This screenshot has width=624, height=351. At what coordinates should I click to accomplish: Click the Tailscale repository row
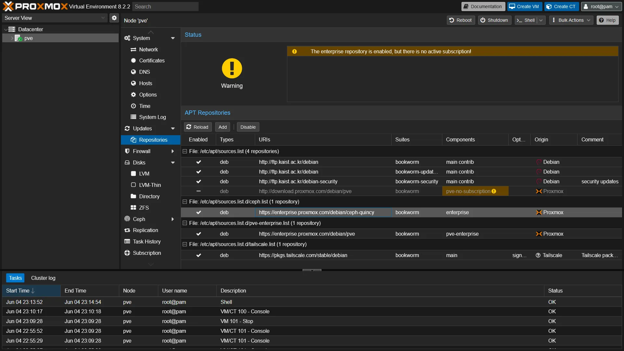[312, 255]
